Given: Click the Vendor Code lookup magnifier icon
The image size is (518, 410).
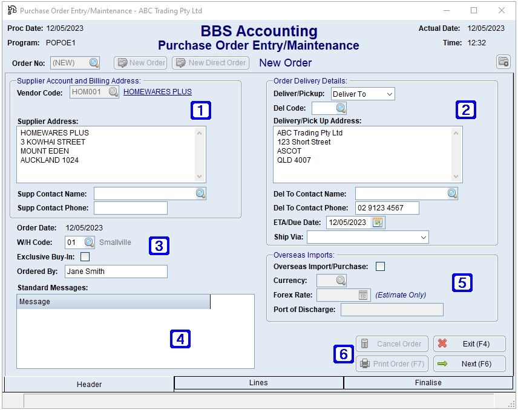Looking at the screenshot, I should (x=113, y=92).
